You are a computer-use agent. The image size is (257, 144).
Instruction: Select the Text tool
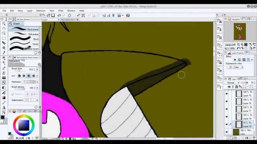click(4, 108)
